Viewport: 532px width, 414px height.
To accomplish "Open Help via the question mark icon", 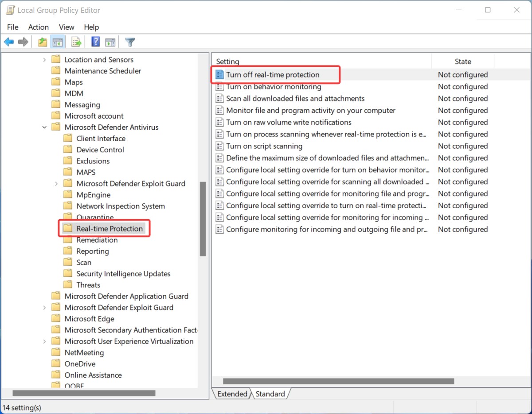I will 95,42.
